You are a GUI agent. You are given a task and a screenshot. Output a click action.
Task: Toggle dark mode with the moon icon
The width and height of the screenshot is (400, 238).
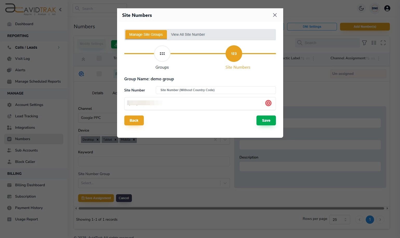[361, 8]
